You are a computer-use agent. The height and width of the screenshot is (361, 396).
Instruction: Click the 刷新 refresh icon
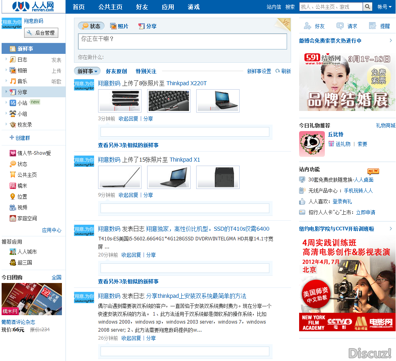(x=277, y=71)
